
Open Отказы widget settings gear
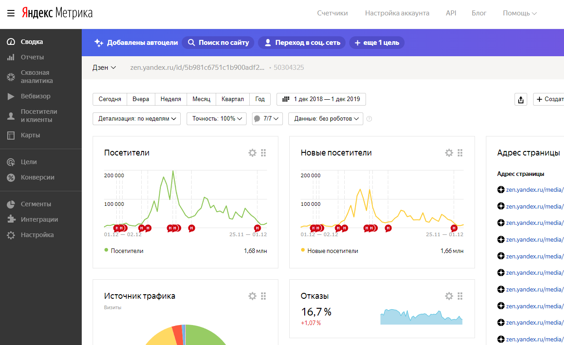coord(449,296)
